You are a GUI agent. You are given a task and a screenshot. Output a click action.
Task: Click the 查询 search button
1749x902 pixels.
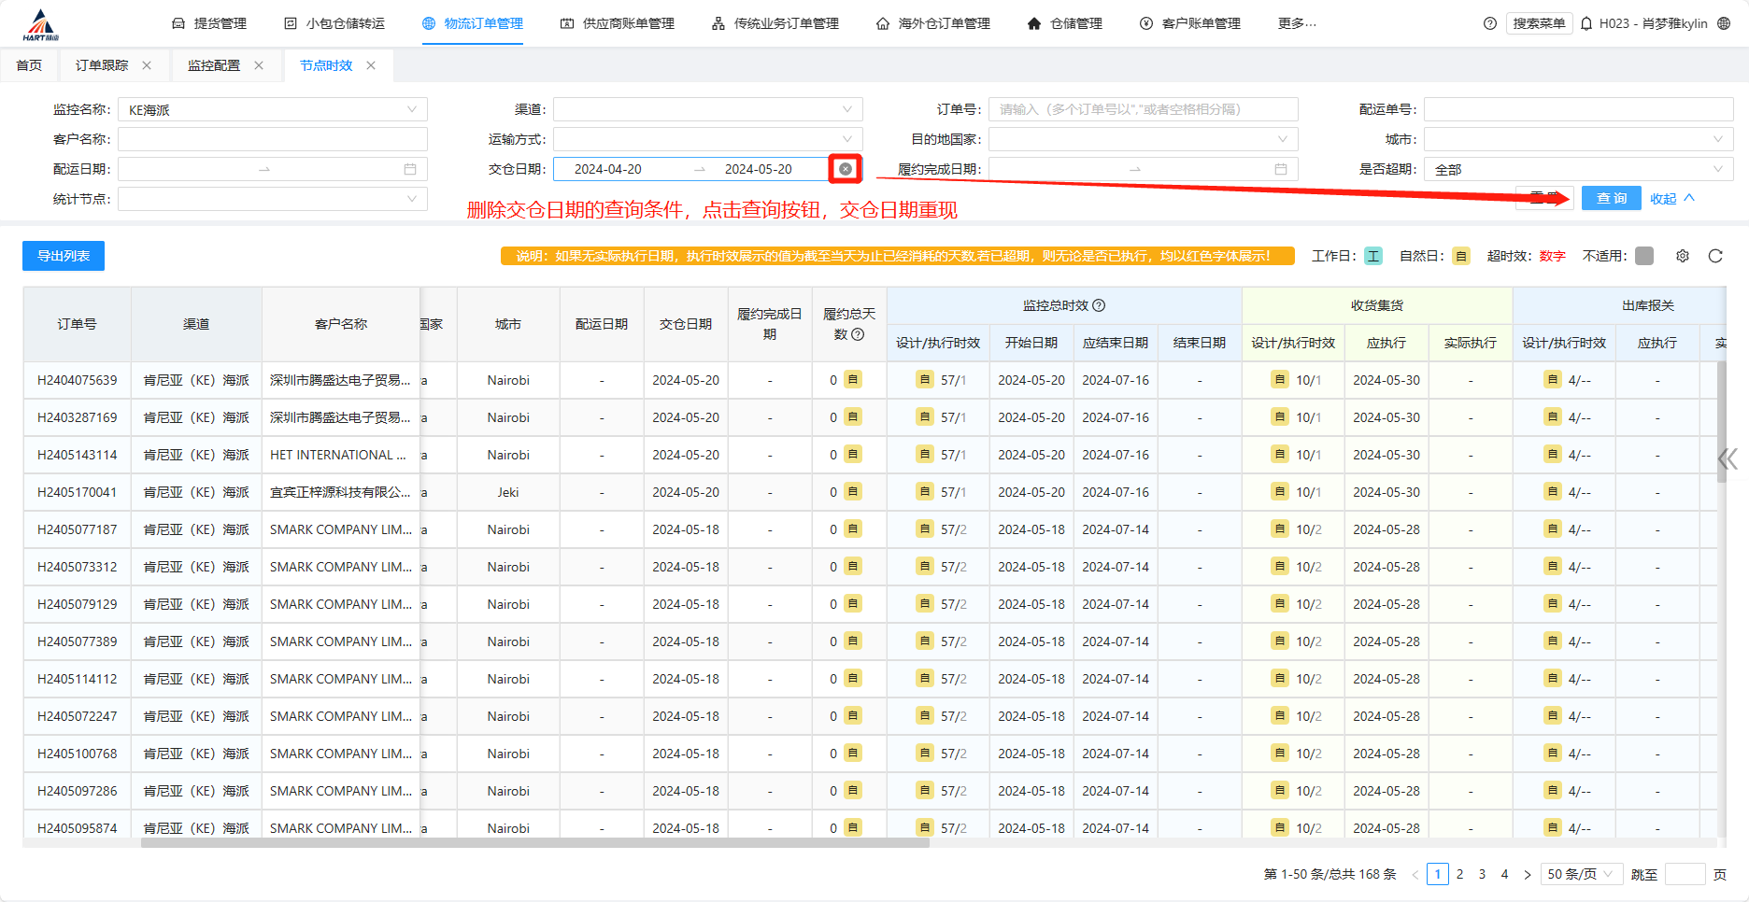(1611, 198)
